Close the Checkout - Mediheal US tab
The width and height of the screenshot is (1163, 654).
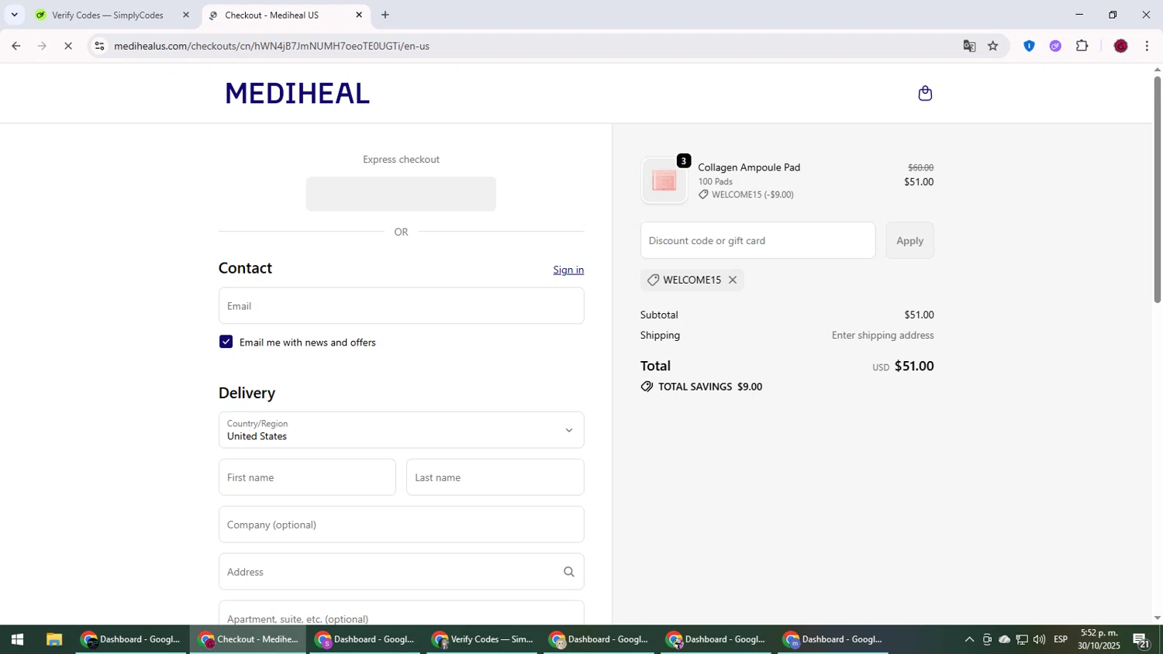coord(359,15)
